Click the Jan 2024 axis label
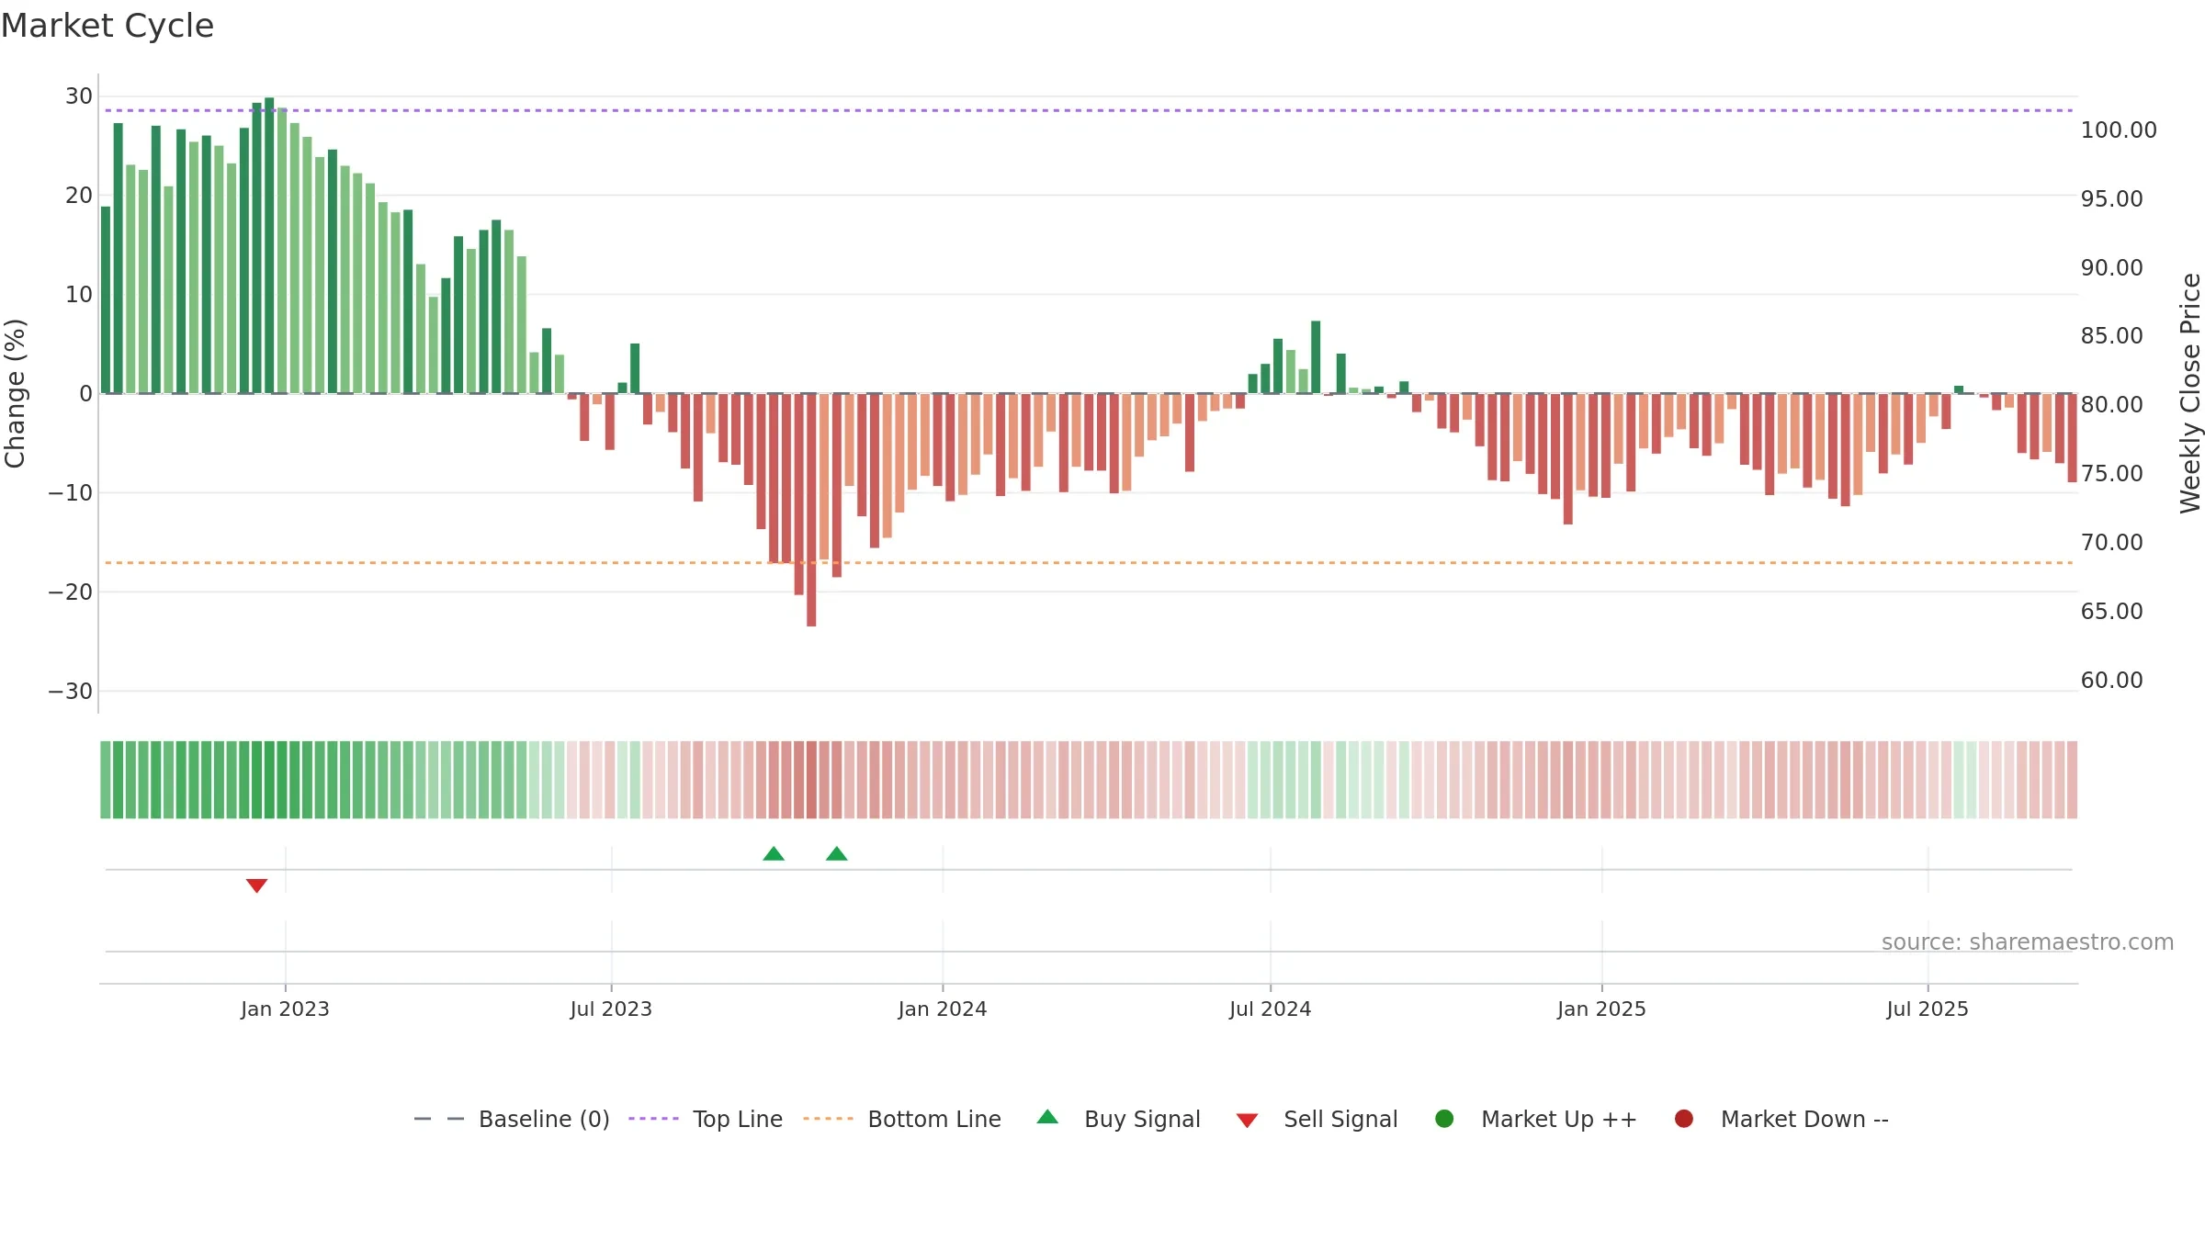 [943, 1009]
